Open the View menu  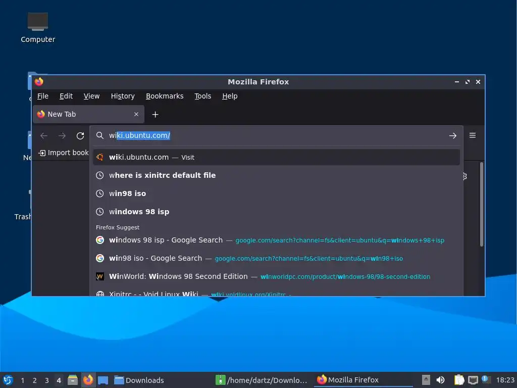click(x=91, y=96)
